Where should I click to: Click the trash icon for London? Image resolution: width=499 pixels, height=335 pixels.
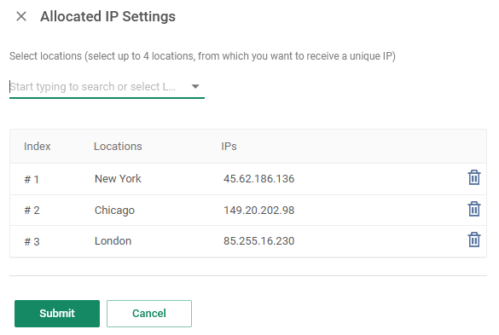coord(474,240)
